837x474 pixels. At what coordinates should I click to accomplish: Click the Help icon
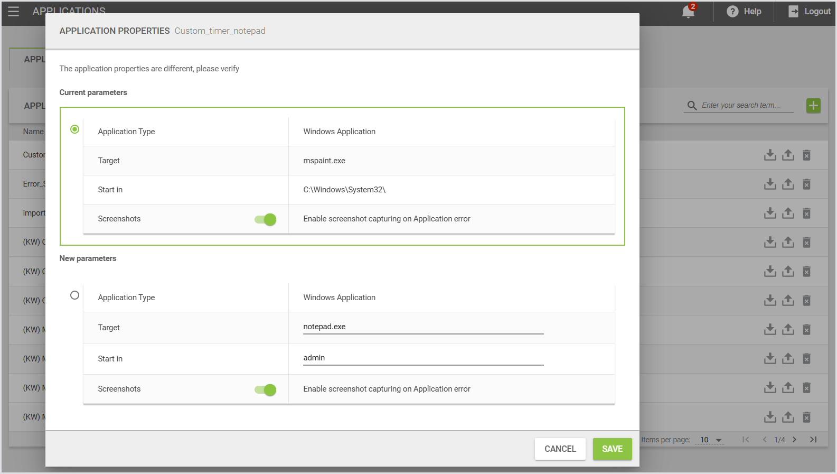click(732, 12)
